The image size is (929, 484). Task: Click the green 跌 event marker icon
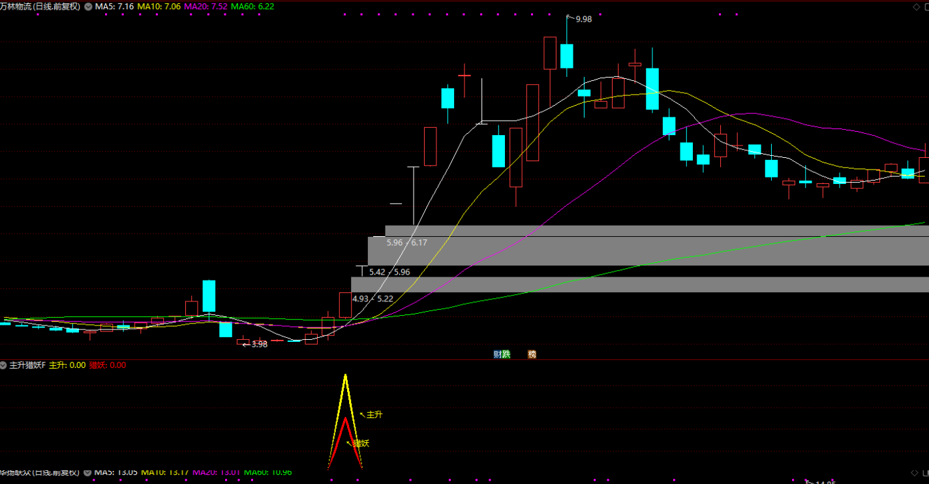[x=506, y=354]
